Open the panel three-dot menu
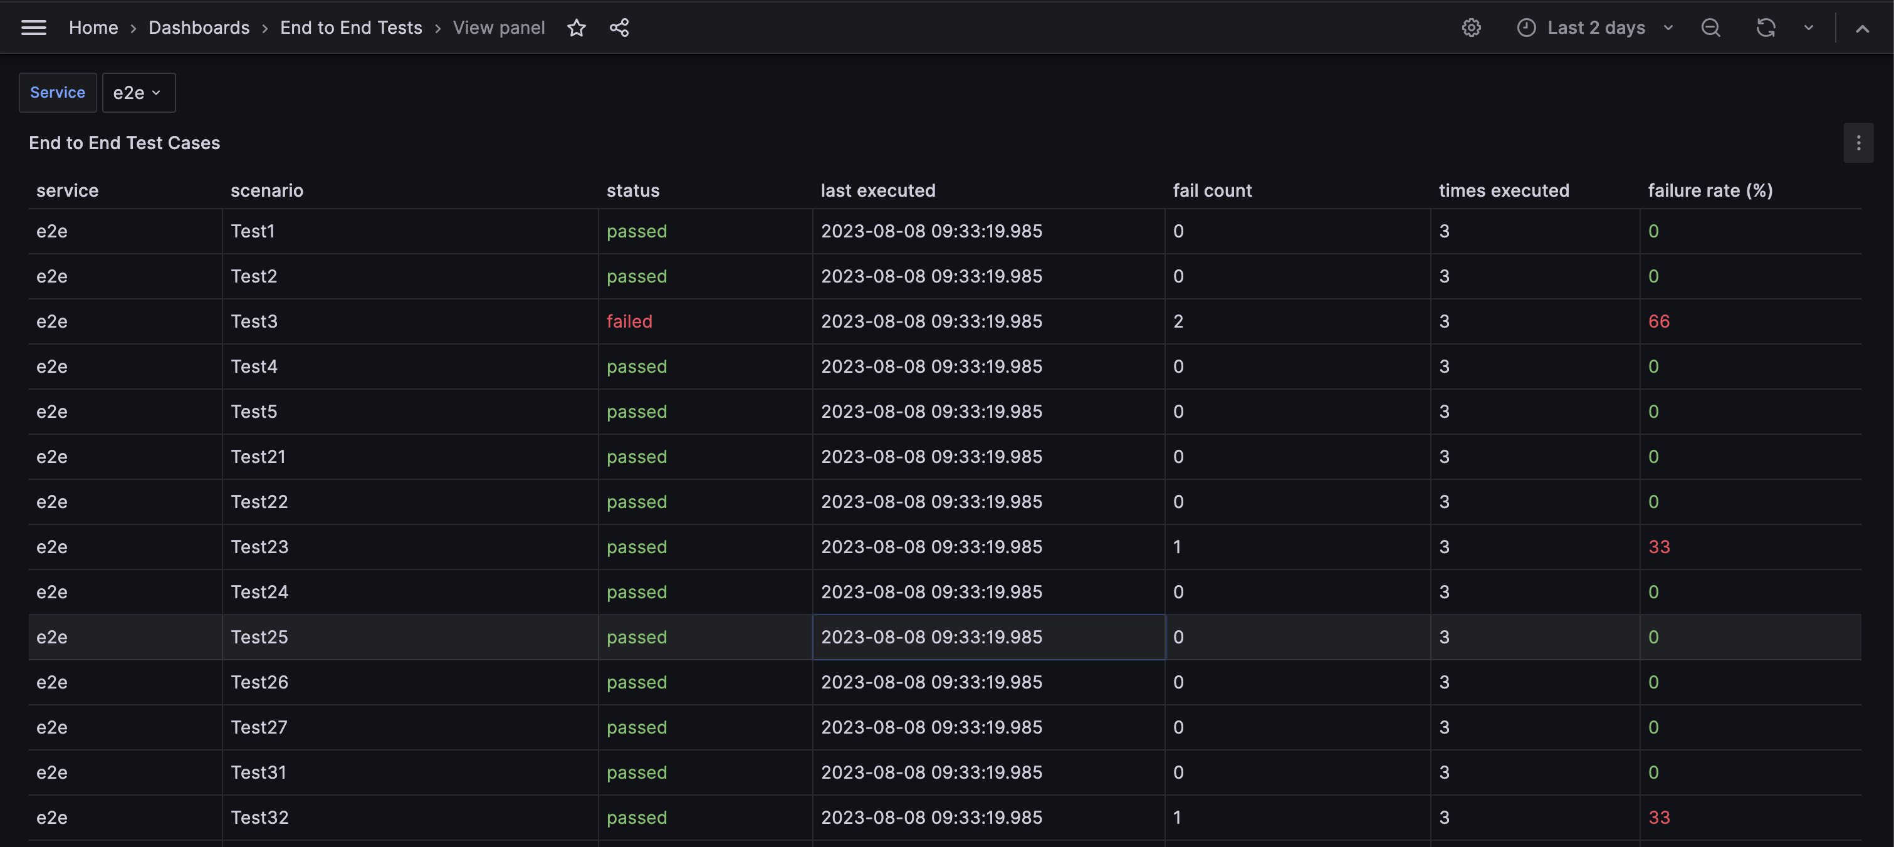This screenshot has height=847, width=1894. [x=1858, y=143]
